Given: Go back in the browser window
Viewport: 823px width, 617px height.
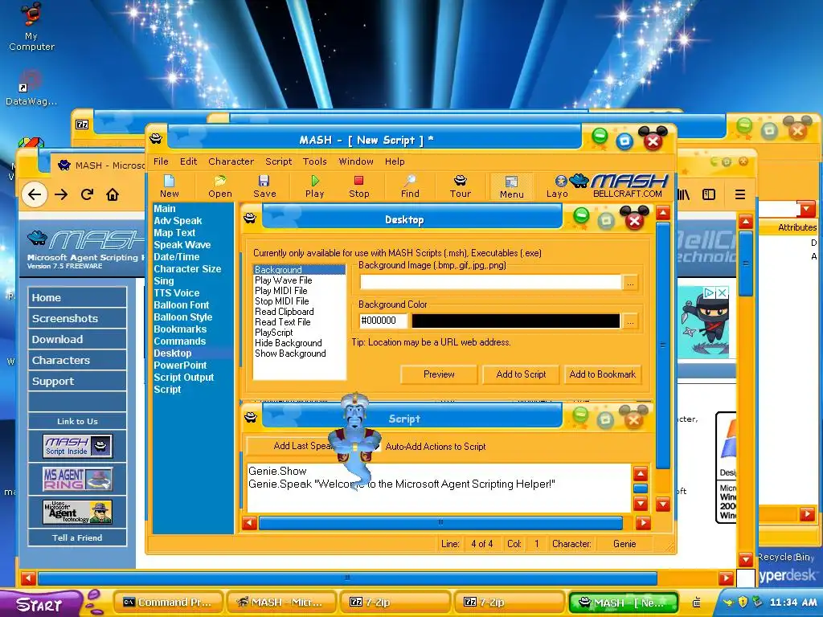Looking at the screenshot, I should (35, 194).
